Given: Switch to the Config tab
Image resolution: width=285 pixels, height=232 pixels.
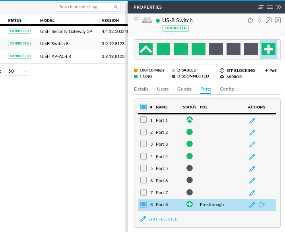Looking at the screenshot, I should [227, 89].
